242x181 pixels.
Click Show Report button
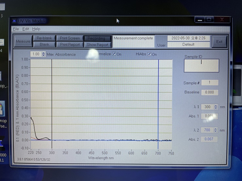97,45
